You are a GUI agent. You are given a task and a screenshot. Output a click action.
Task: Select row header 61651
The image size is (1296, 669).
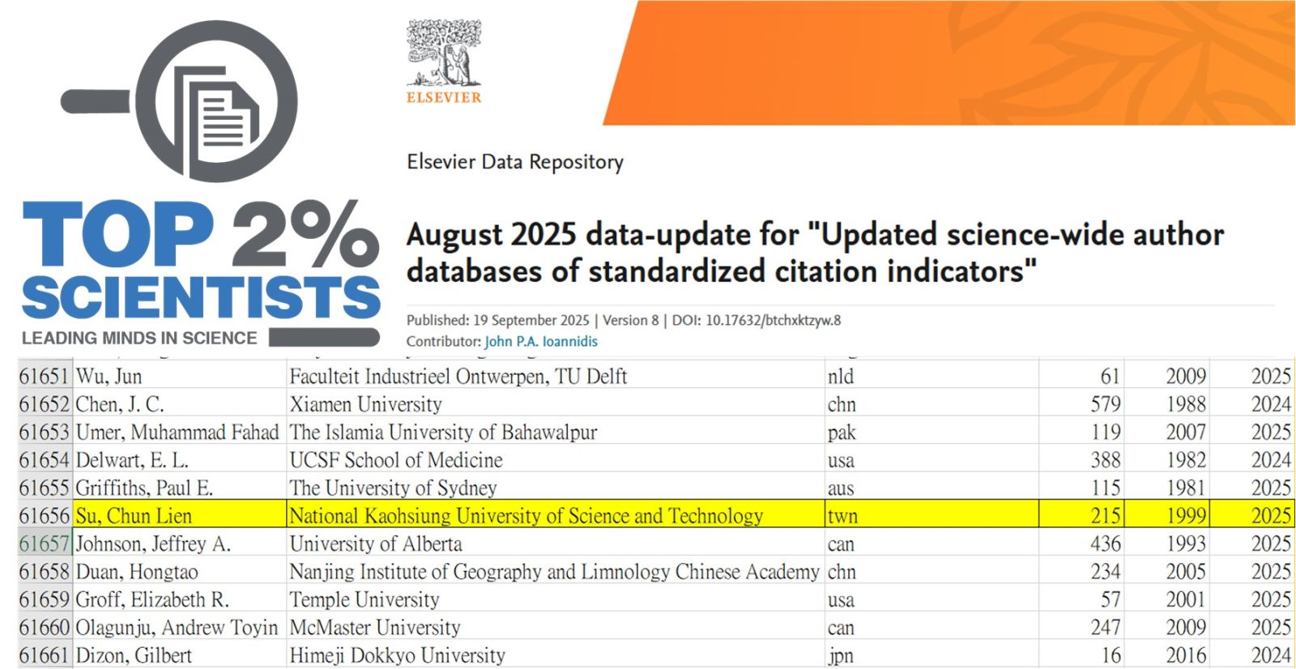coord(45,377)
